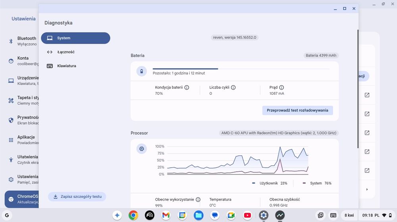Click the Diagnostyka window scrollbar

point(358,89)
